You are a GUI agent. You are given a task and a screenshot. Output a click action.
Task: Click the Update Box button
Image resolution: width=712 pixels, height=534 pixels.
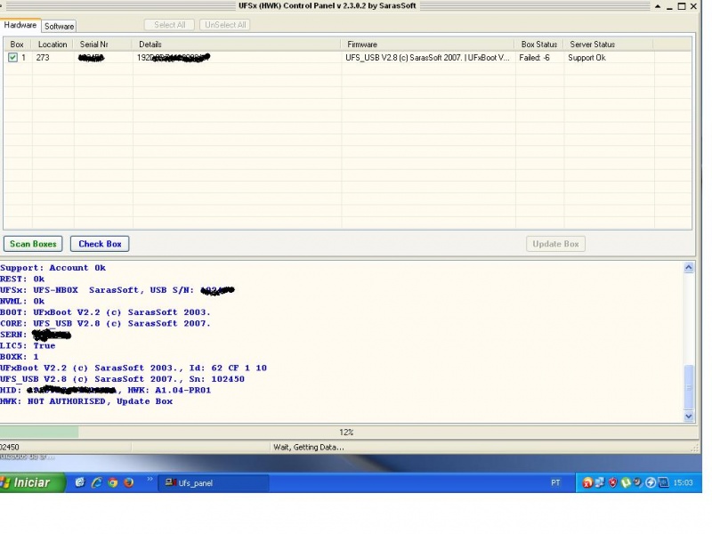coord(555,244)
